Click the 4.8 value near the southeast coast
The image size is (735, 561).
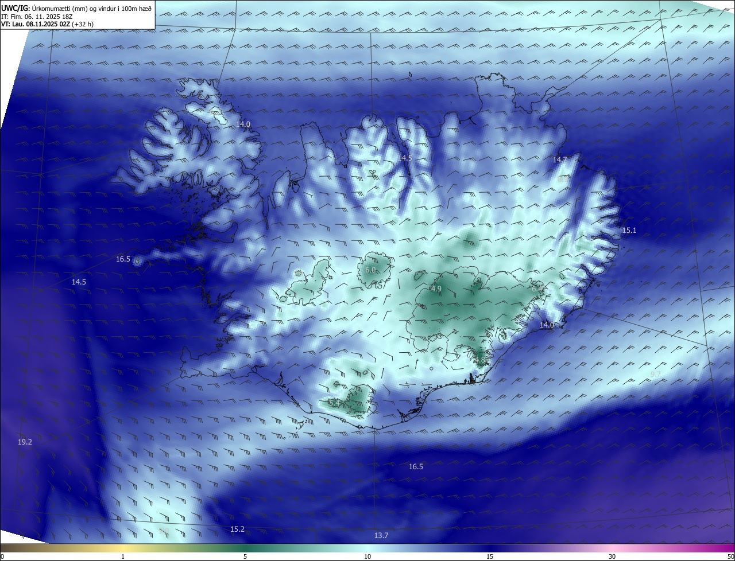[480, 359]
